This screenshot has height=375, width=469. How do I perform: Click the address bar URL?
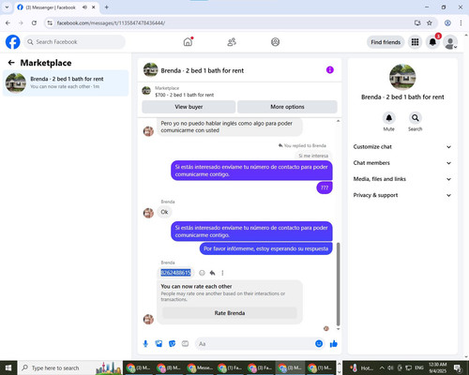111,22
